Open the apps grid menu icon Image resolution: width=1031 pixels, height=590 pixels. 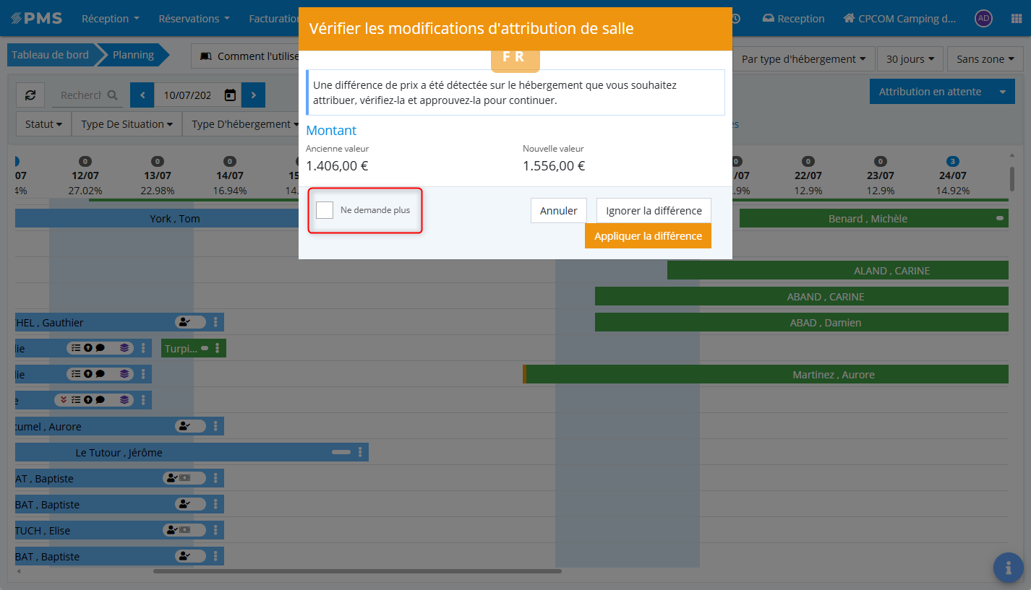pos(1016,19)
